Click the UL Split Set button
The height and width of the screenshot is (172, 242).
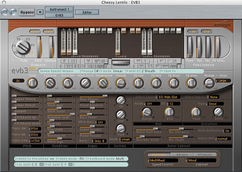click(41, 164)
